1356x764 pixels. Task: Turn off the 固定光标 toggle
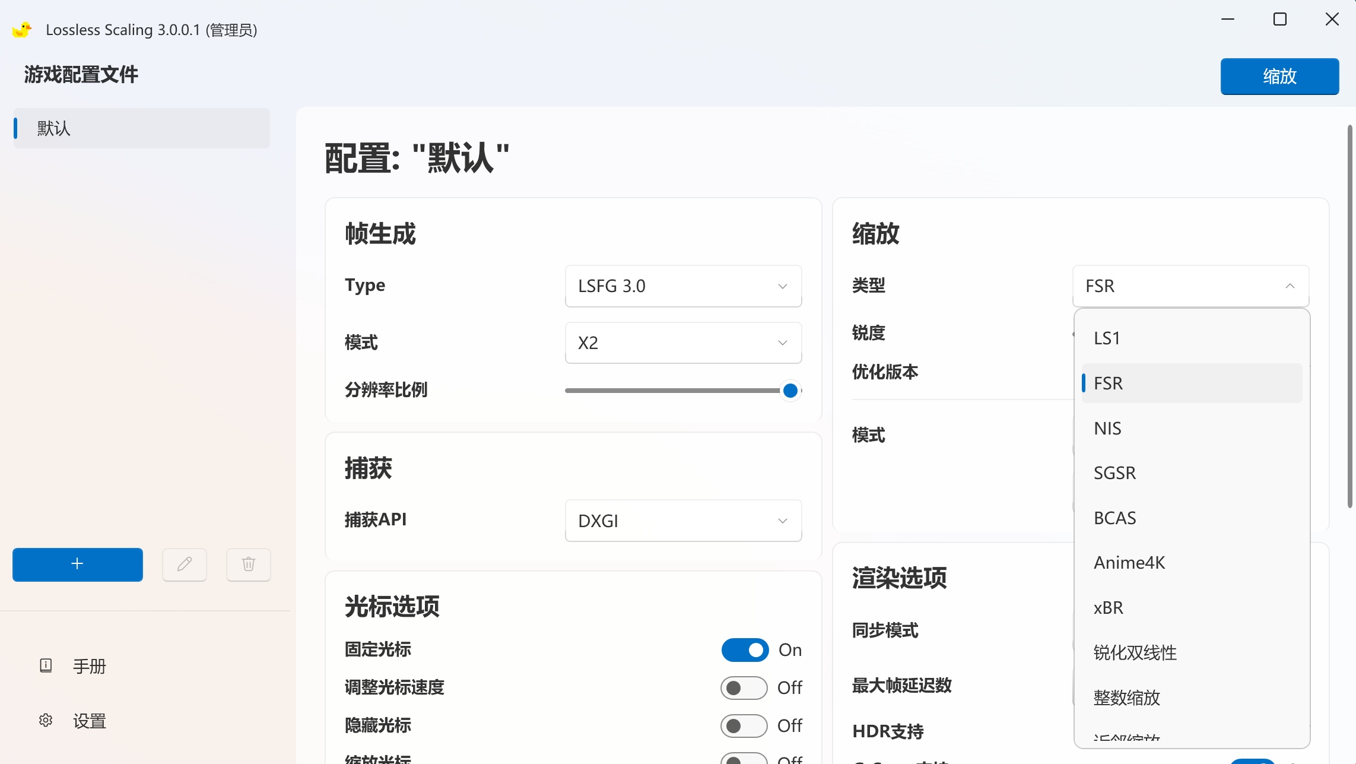[745, 650]
